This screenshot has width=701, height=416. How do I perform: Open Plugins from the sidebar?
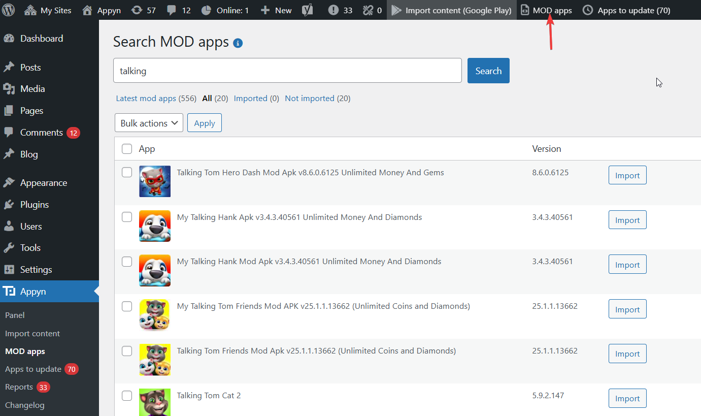pos(35,205)
